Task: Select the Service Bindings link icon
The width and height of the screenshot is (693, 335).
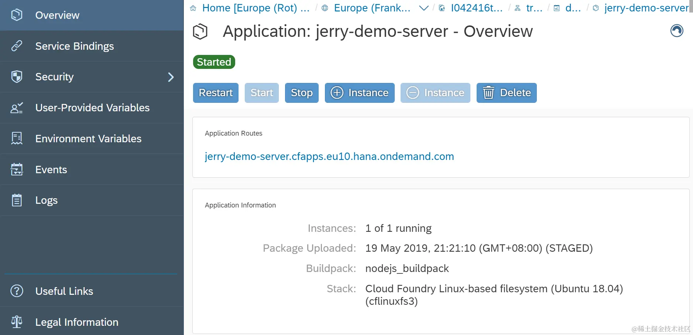Action: click(16, 46)
